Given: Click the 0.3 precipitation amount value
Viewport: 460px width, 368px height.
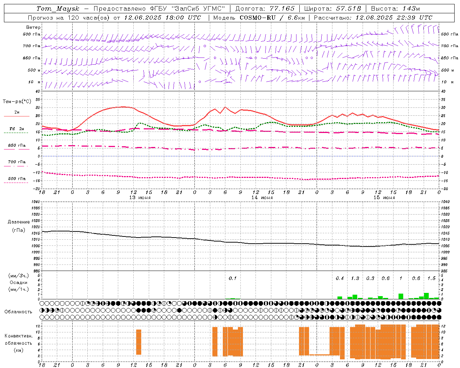Looking at the screenshot, I should click(370, 278).
